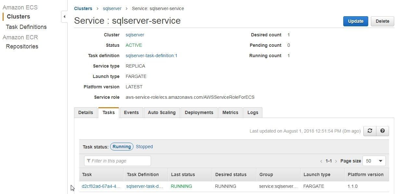This screenshot has width=403, height=194.
Task: Filter tasks by Stopped status
Action: click(x=144, y=147)
